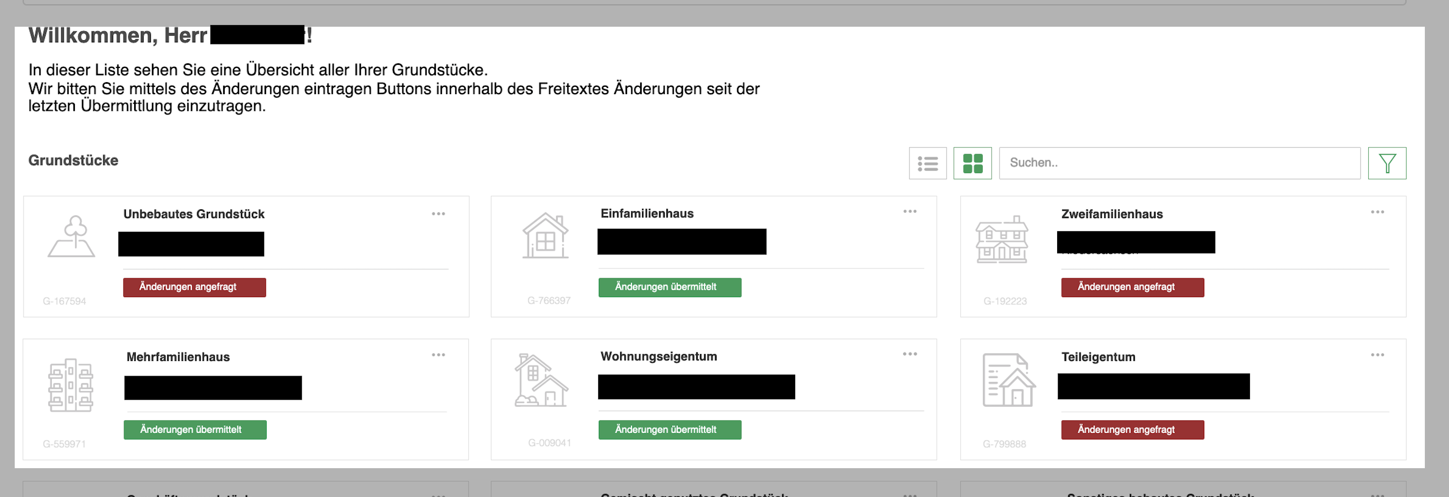
Task: Click Änderungen angefragt on Teileigentum
Action: point(1132,430)
